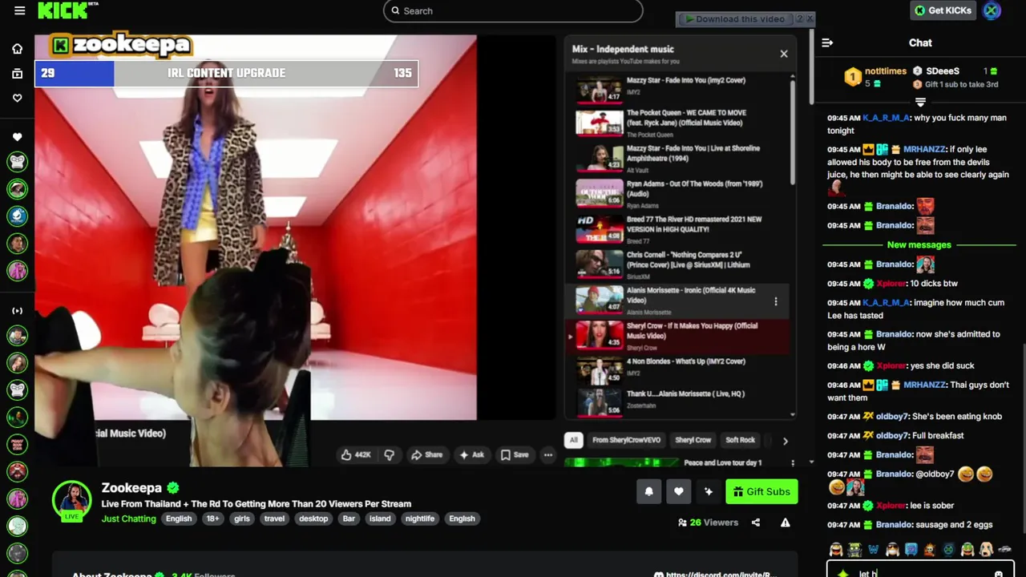Open the user profile avatar in the header
The width and height of the screenshot is (1026, 577).
pyautogui.click(x=992, y=10)
